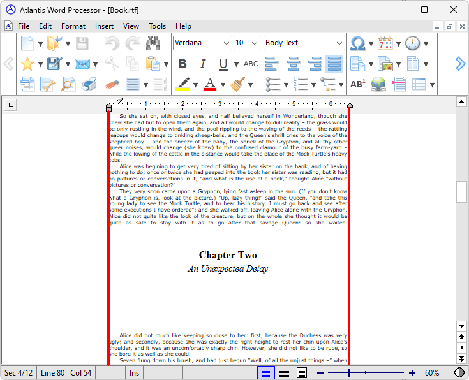Viewport: 469px width, 380px height.
Task: Enable justified text alignment
Action: pyautogui.click(x=334, y=64)
